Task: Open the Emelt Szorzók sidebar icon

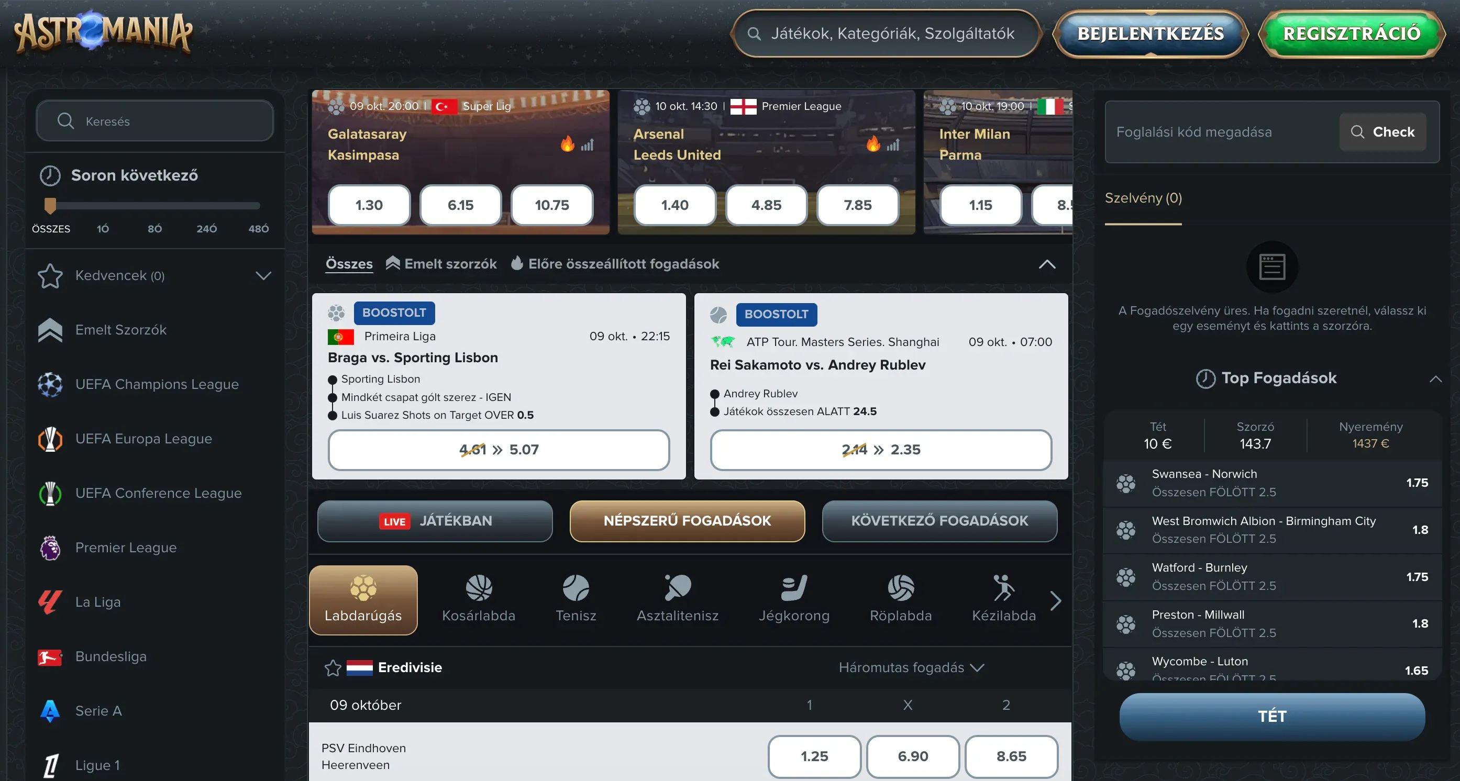Action: (x=50, y=330)
